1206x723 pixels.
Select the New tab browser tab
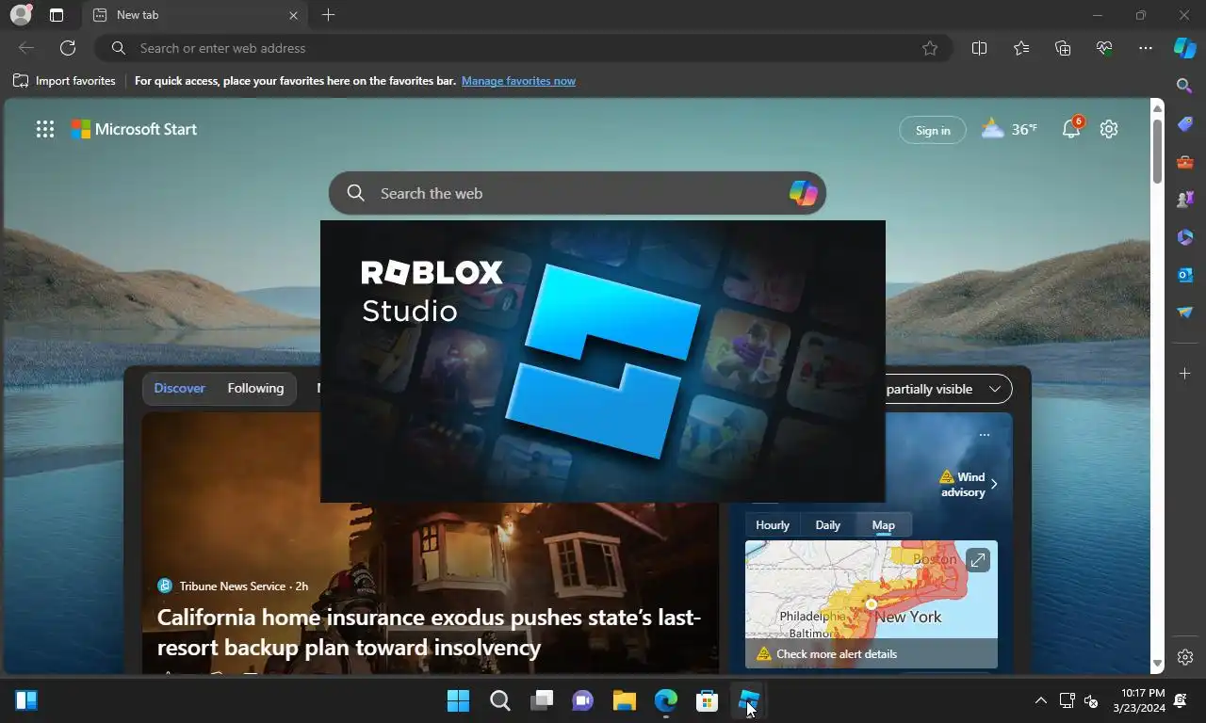coord(194,15)
